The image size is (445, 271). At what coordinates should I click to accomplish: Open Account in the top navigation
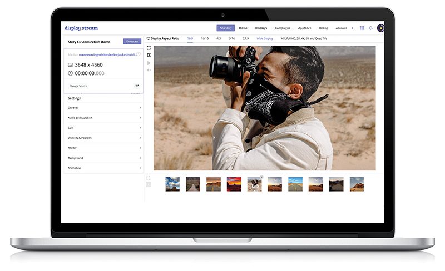pyautogui.click(x=341, y=28)
